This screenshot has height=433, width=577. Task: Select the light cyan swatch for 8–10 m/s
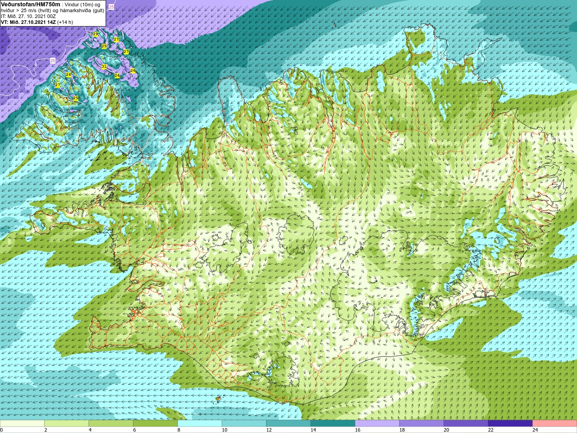click(x=200, y=424)
